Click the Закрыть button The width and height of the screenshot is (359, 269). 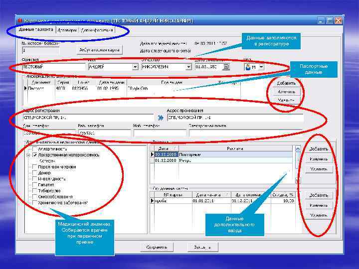[202, 247]
